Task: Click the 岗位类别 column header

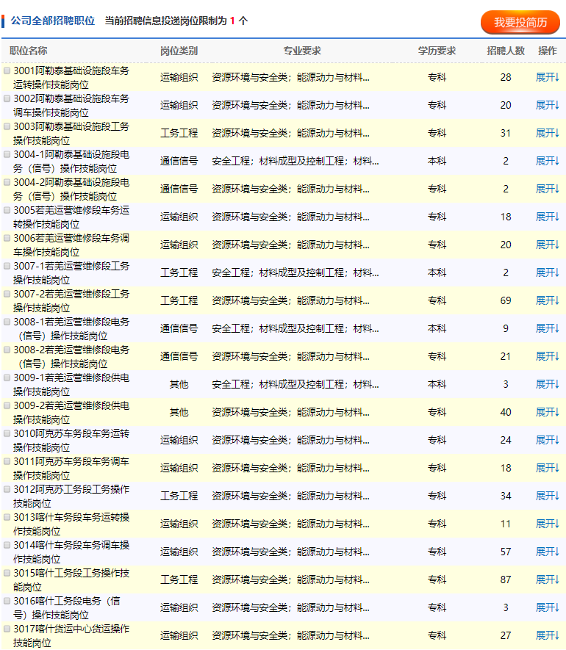Action: pyautogui.click(x=179, y=51)
